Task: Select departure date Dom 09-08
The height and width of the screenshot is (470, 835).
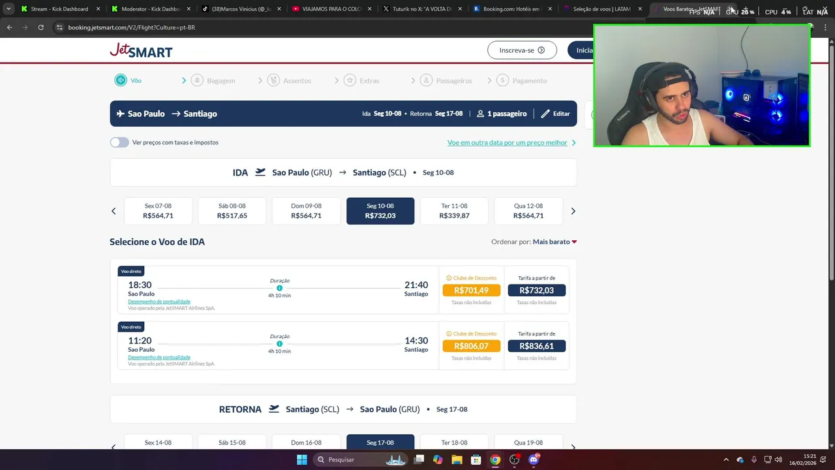Action: [x=306, y=211]
